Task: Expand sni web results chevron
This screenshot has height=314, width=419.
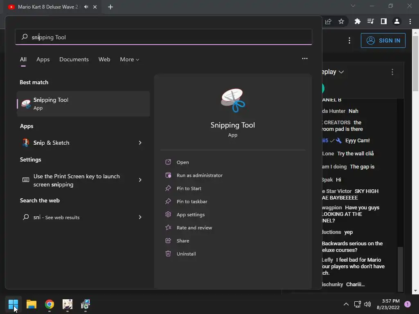Action: (x=140, y=217)
